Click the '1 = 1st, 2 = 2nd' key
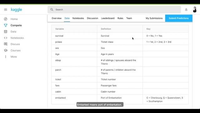 pos(166,42)
